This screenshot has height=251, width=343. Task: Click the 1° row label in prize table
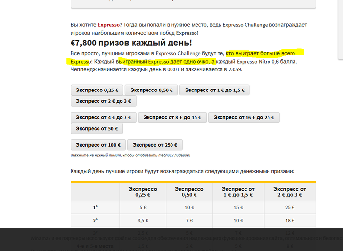pos(95,207)
